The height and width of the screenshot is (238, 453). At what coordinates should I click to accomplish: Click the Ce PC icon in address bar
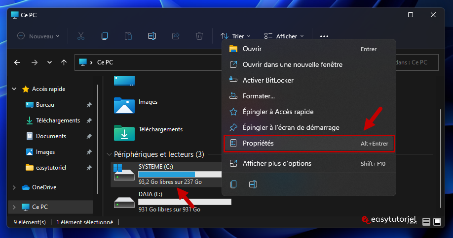(x=83, y=62)
